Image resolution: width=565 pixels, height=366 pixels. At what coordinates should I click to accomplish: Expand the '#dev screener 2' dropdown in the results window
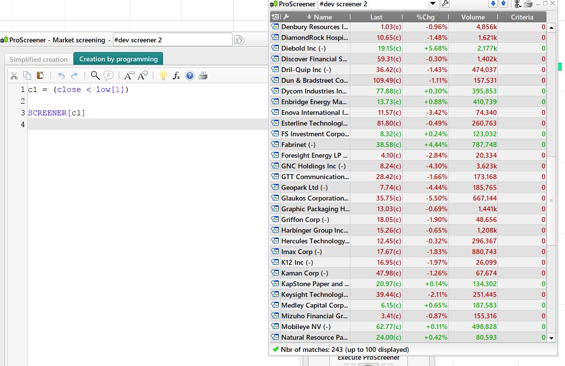433,4
